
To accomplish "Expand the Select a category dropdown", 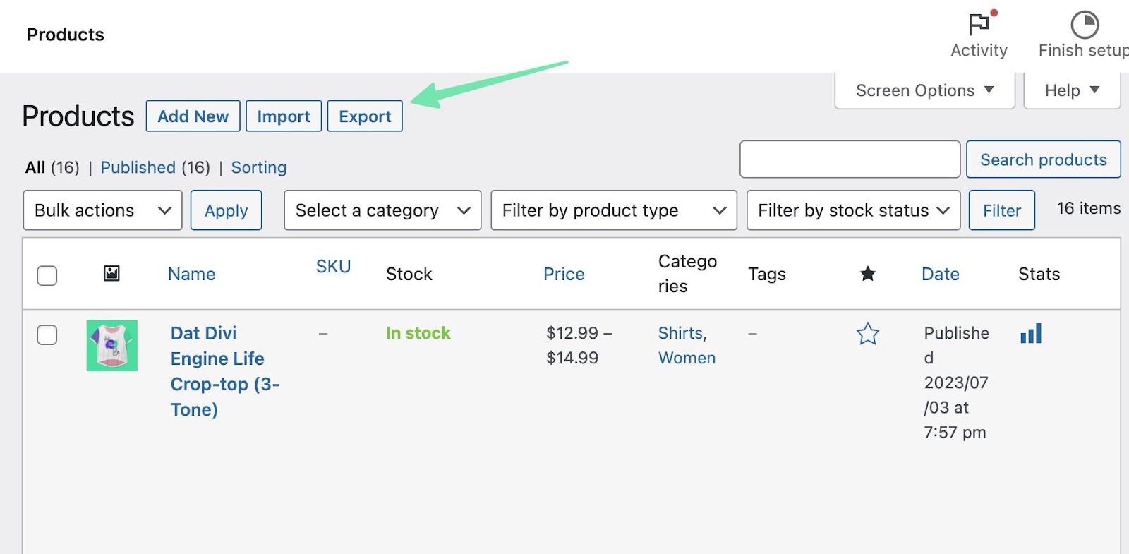I will tap(382, 210).
